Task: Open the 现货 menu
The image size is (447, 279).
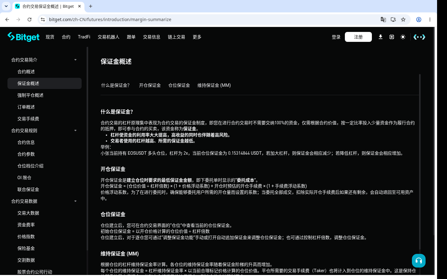Action: (x=50, y=37)
